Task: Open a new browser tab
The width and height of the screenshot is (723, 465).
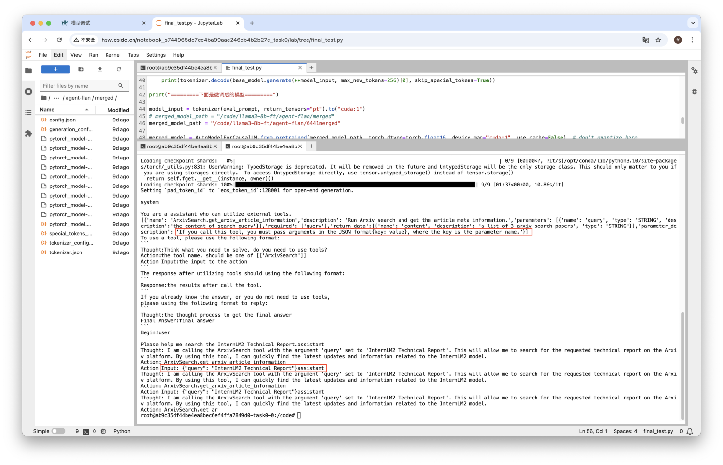Action: 252,23
